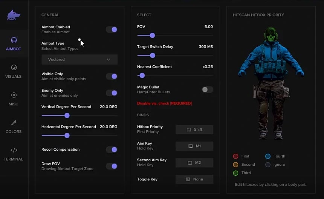Click the wolf logo icon

[x=14, y=15]
